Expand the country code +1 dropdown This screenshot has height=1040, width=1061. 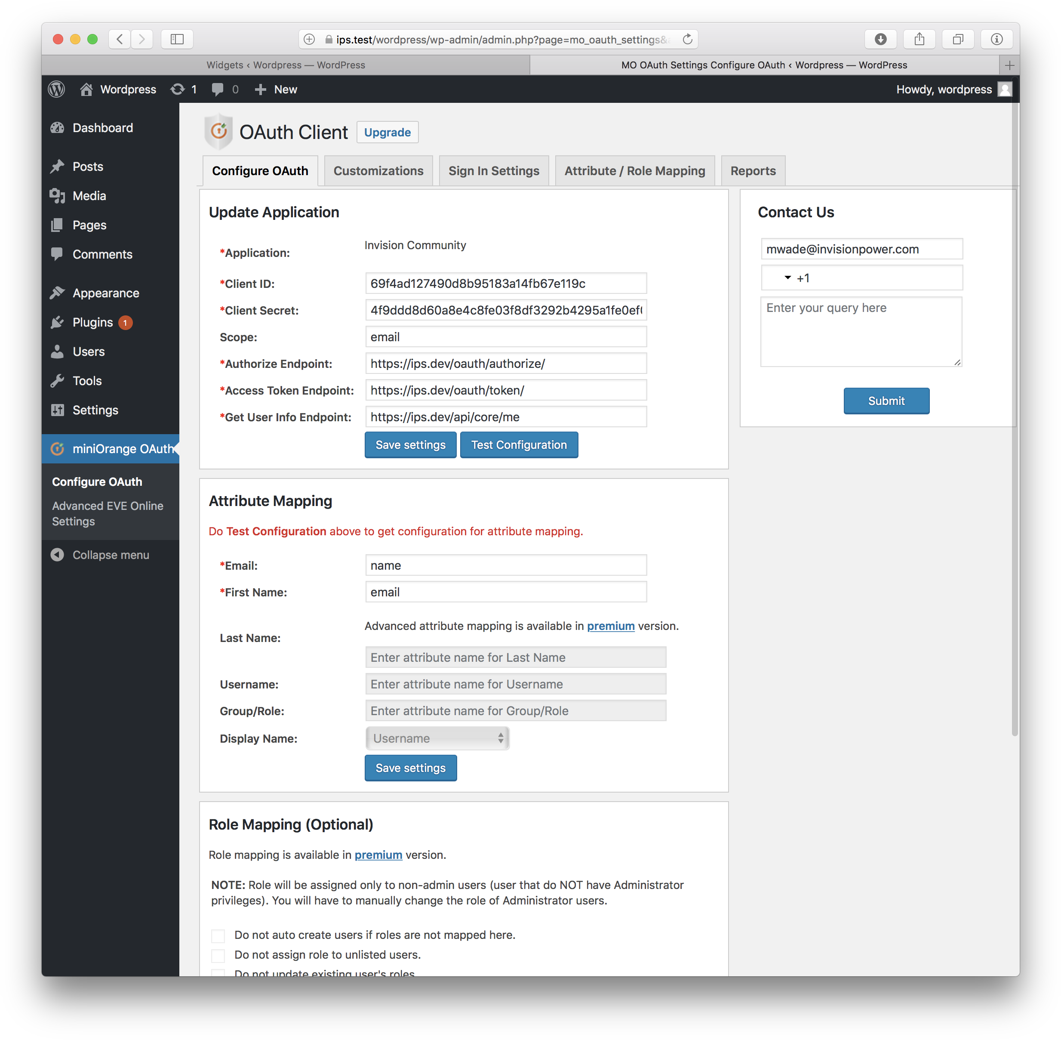pos(787,278)
